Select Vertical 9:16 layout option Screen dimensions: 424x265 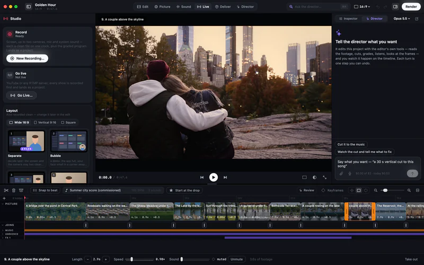(x=45, y=122)
